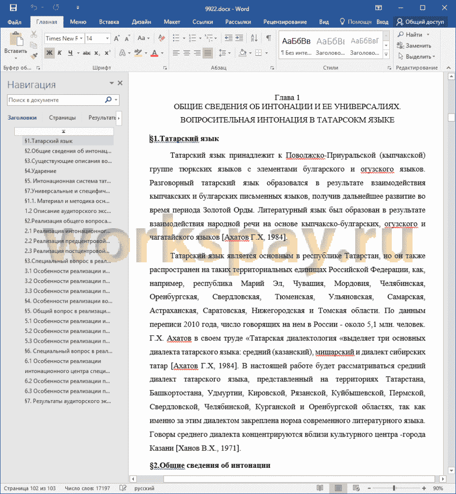
Task: Clear all formatting with eraser icon
Action: [162, 39]
